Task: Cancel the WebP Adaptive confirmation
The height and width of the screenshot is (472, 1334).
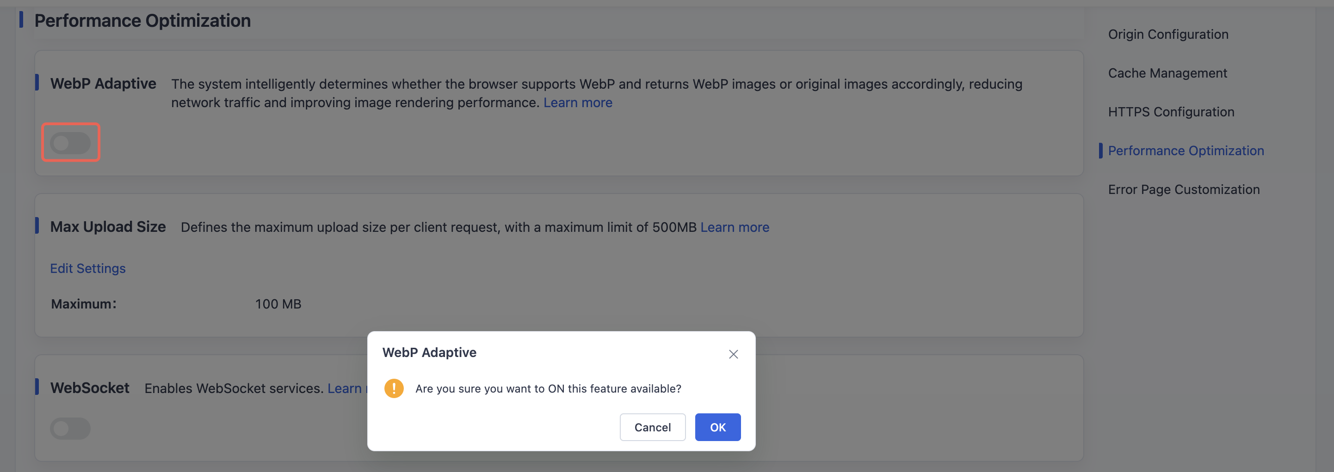Action: coord(653,427)
